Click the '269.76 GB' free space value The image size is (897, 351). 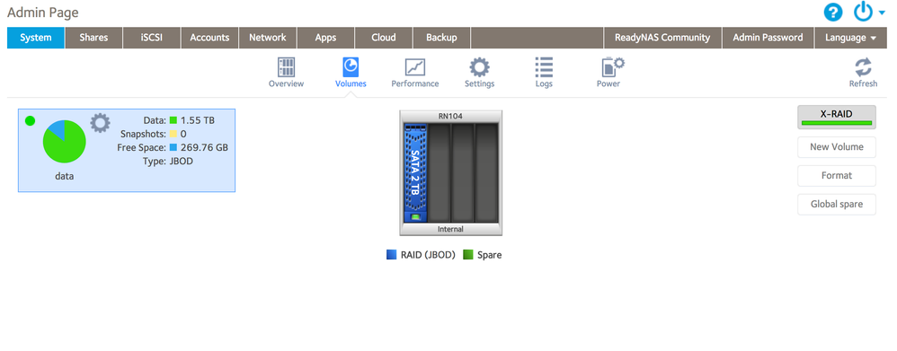tap(204, 147)
